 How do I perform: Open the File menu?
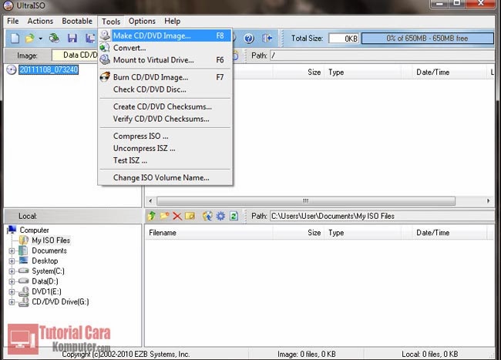13,21
